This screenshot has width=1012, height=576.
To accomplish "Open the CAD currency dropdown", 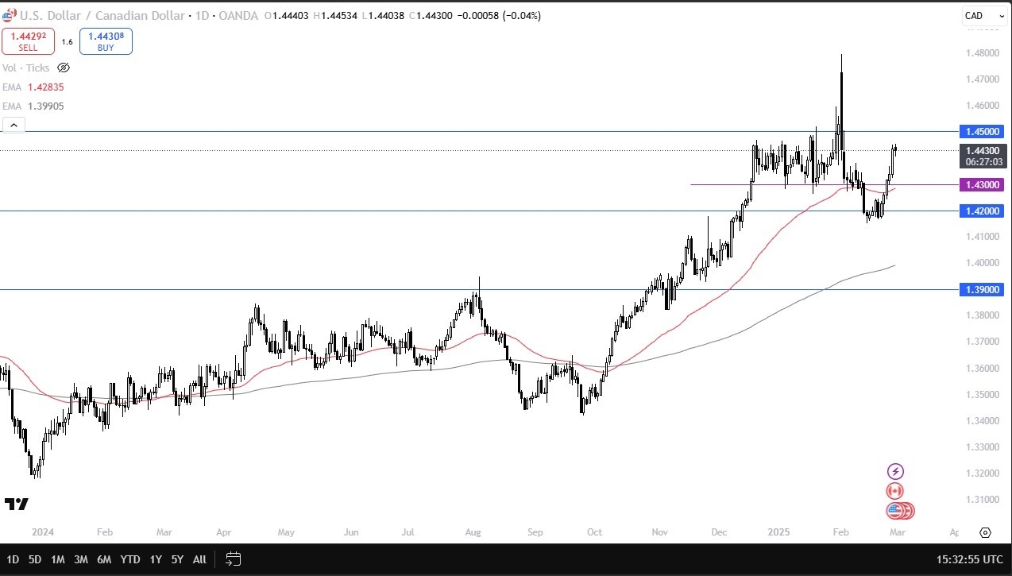I will tap(980, 15).
